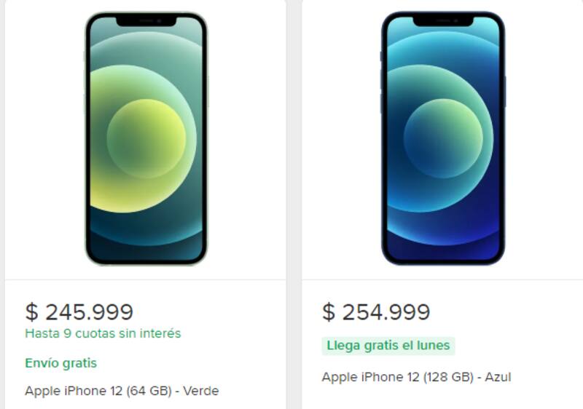The height and width of the screenshot is (409, 583).
Task: Open the green iPhone 12 product image
Action: tap(146, 138)
